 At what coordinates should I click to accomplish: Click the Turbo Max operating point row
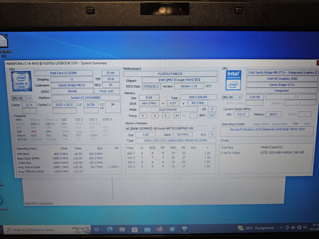(x=69, y=163)
